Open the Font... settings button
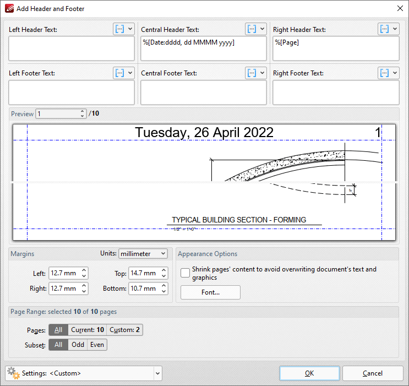Screen dimensions: 409x386 (x=210, y=292)
